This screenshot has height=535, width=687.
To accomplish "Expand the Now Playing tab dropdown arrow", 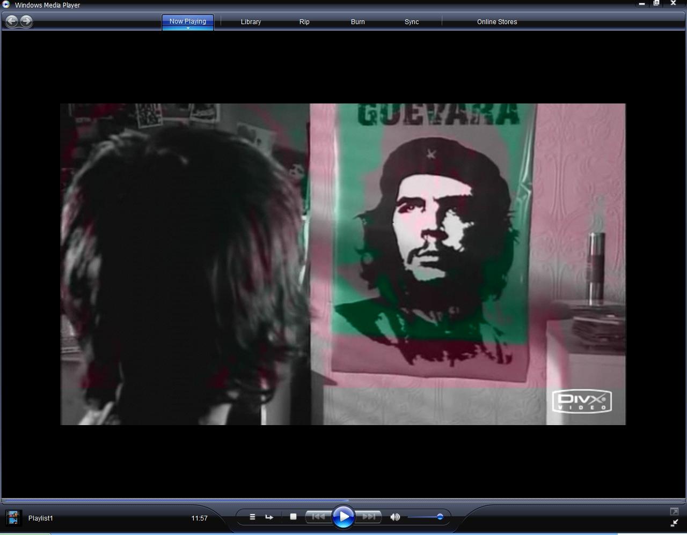I will pos(188,28).
